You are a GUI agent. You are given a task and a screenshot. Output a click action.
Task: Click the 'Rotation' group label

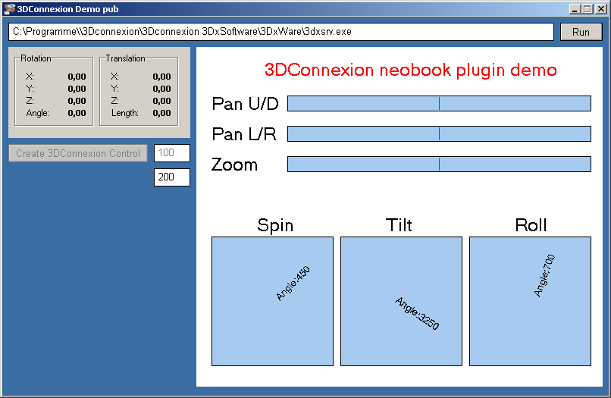click(x=36, y=58)
